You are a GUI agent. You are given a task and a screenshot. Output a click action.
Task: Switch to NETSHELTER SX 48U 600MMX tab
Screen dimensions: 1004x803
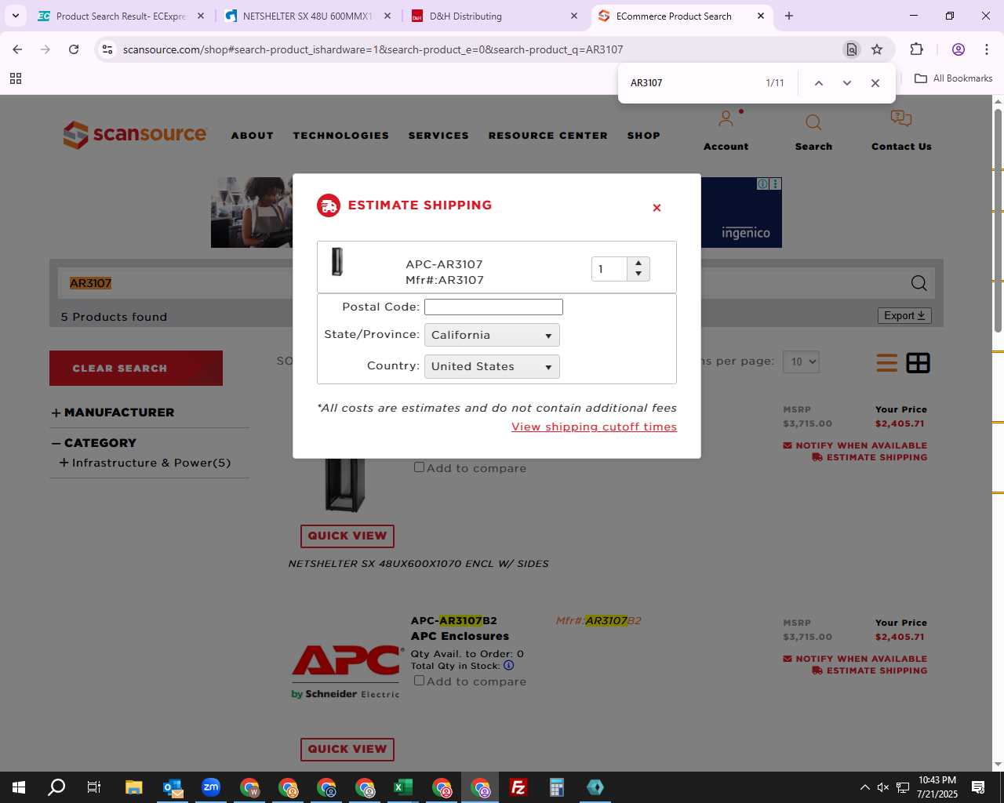click(307, 16)
